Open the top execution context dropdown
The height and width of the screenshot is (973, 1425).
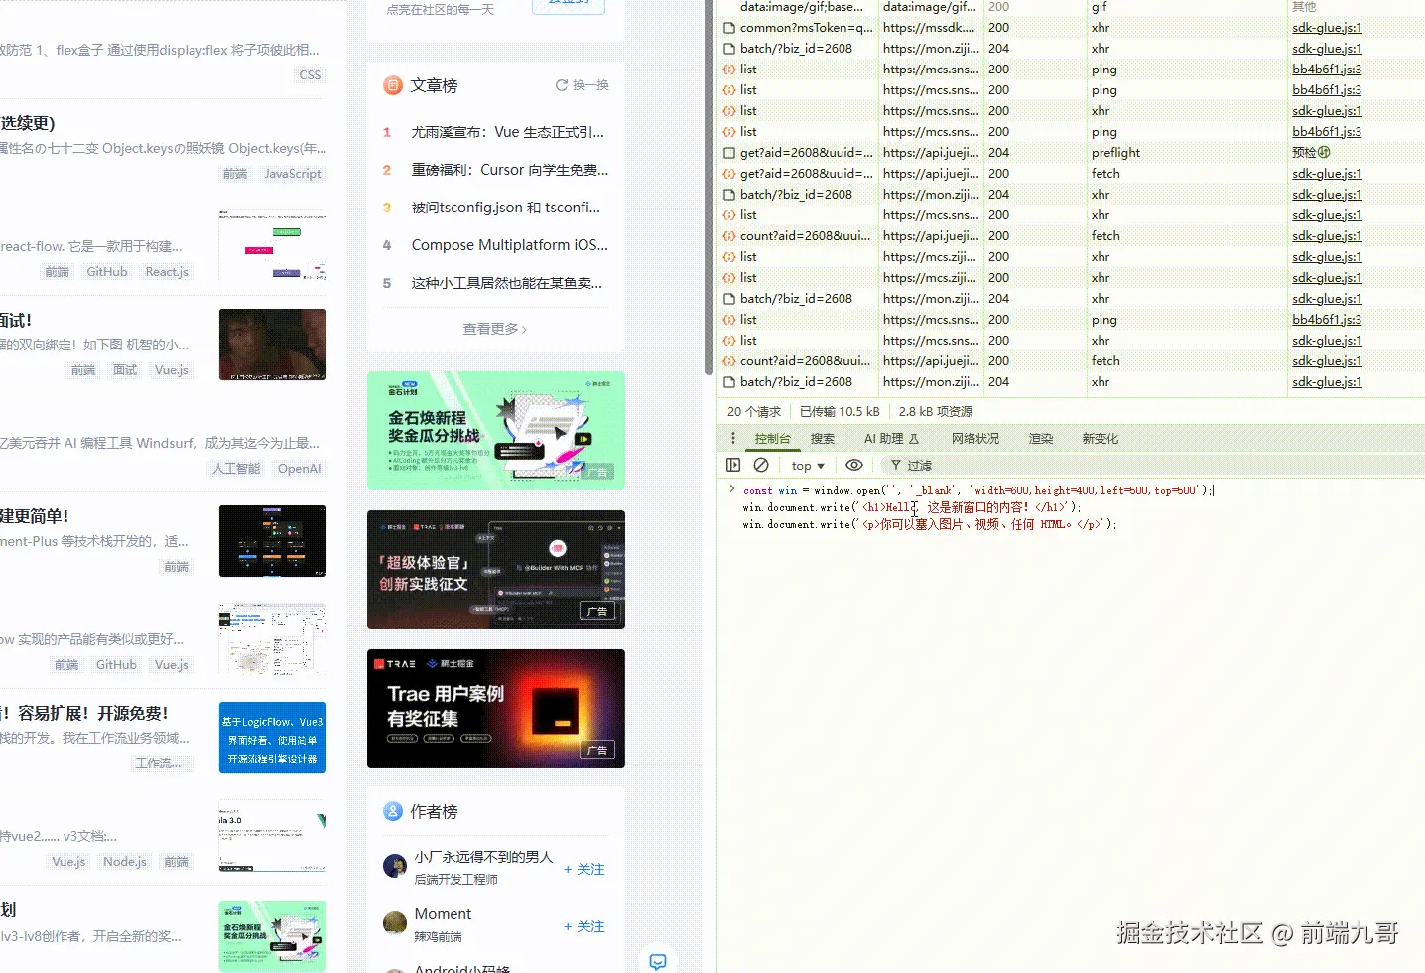point(806,464)
